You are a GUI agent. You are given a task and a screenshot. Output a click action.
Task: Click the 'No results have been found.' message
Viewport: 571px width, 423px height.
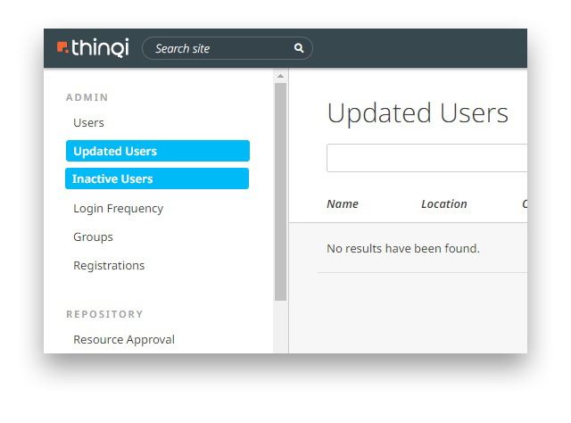(403, 248)
